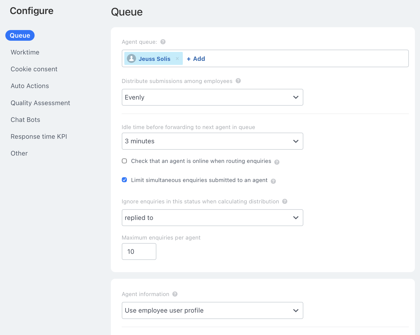Open the 'replied to' status dropdown
The height and width of the screenshot is (335, 420).
click(x=212, y=218)
